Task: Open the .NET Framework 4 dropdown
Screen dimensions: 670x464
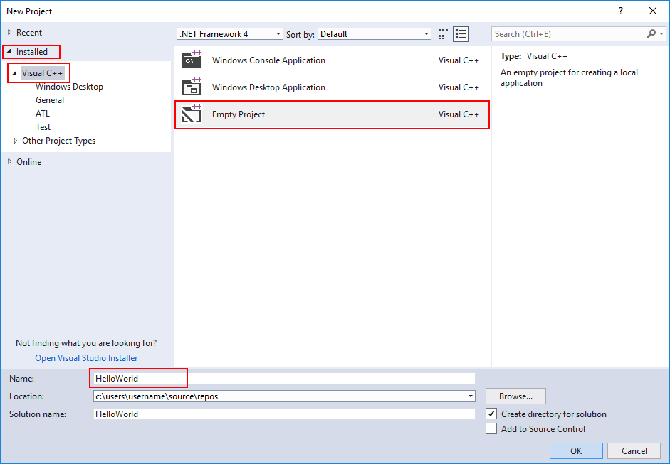Action: point(278,33)
